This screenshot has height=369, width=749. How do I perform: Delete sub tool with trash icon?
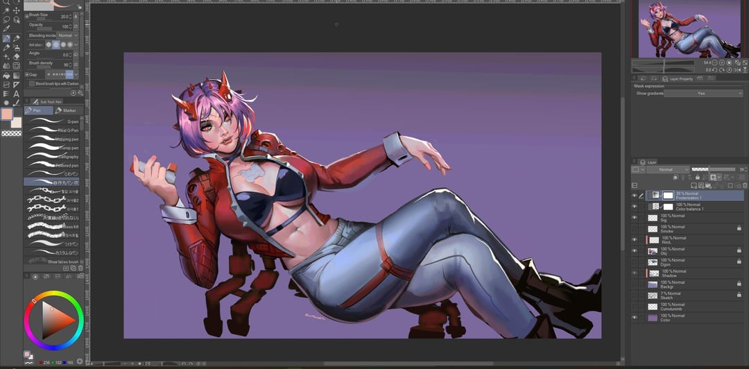click(80, 268)
